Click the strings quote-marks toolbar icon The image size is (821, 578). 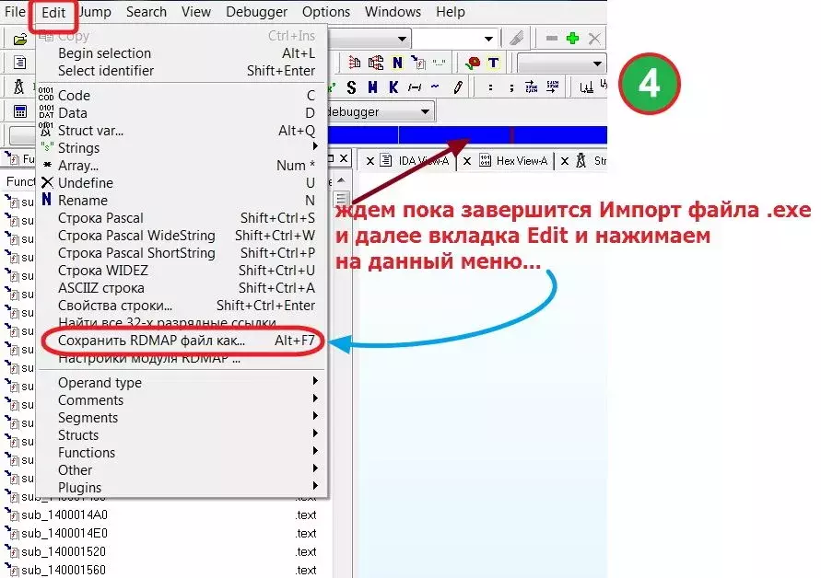439,64
